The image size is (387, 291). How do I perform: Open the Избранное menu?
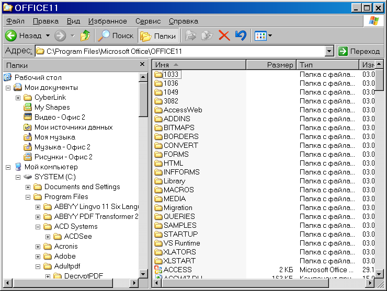click(108, 21)
